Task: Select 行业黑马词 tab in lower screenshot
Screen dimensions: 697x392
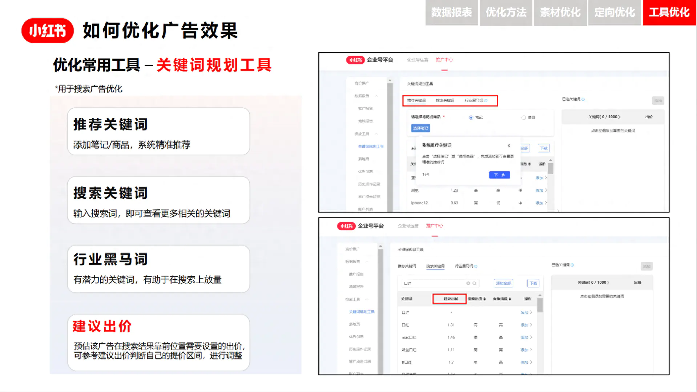Action: pos(464,267)
